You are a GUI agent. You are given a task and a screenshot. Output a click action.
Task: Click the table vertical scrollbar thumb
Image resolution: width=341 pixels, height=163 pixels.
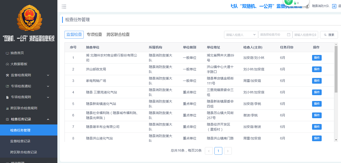click(x=336, y=69)
